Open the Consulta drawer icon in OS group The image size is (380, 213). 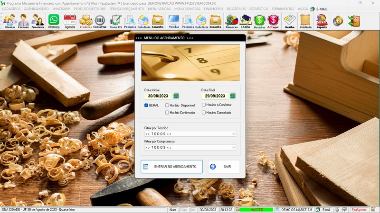click(x=158, y=21)
